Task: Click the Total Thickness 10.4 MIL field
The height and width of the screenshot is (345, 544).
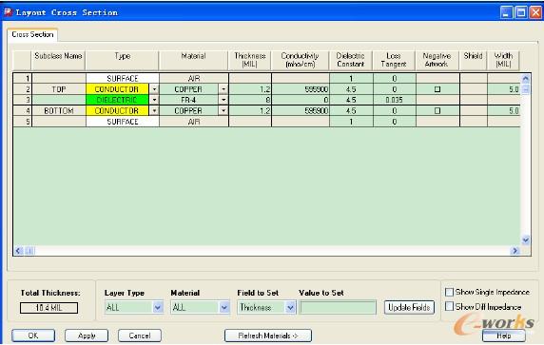Action: [49, 308]
